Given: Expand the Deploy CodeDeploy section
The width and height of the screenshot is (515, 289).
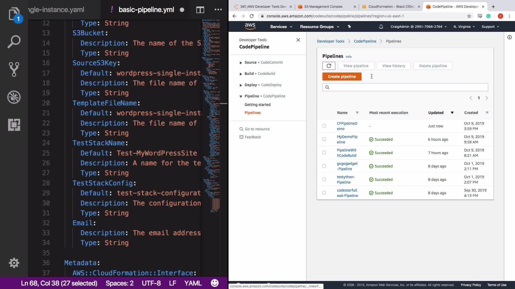Looking at the screenshot, I should coord(241,85).
